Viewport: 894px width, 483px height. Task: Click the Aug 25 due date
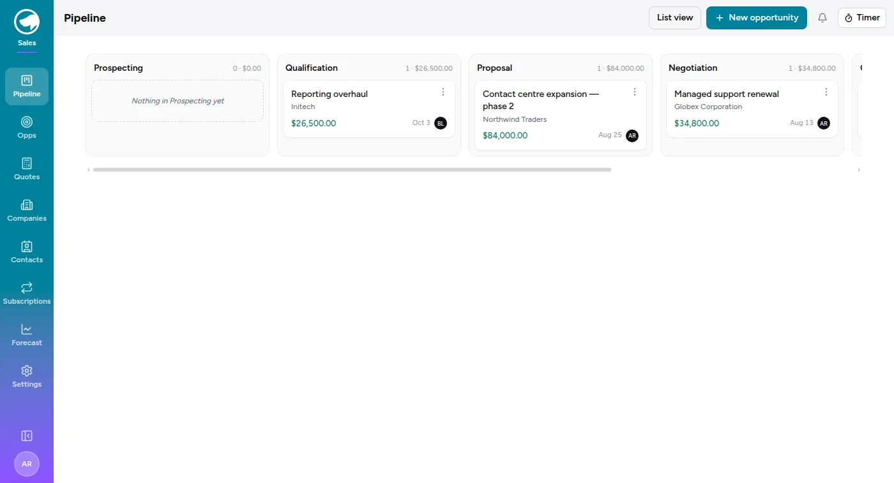(610, 135)
